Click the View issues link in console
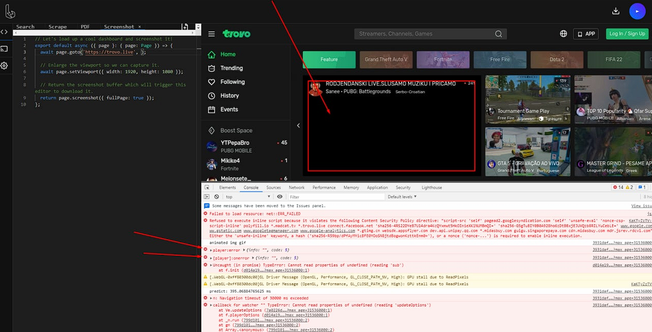This screenshot has width=652, height=332. click(x=641, y=205)
